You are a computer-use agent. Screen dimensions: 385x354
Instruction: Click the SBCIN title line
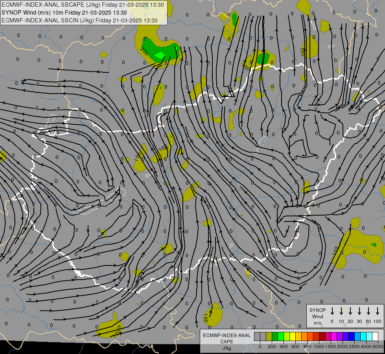point(79,20)
